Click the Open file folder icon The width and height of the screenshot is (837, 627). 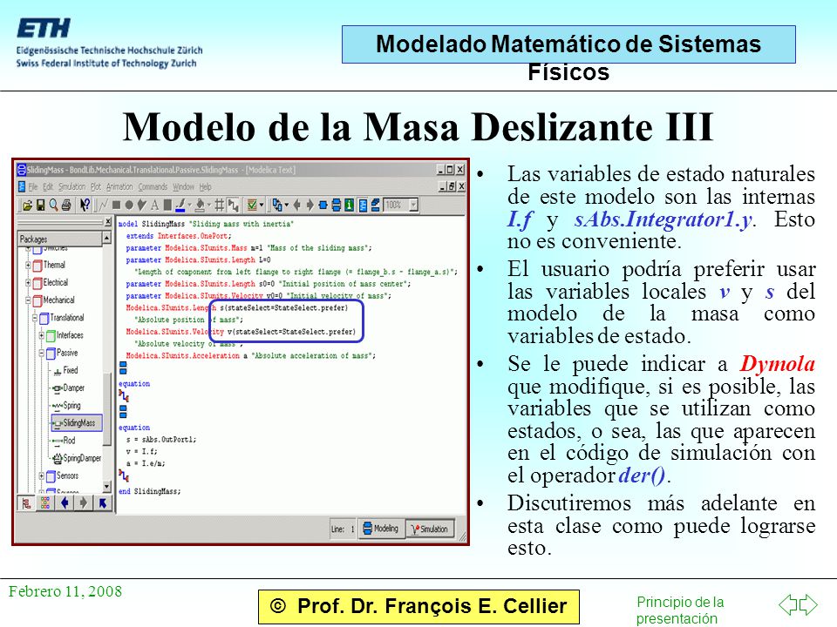click(28, 205)
